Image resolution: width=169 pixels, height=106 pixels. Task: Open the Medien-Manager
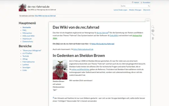135,10
